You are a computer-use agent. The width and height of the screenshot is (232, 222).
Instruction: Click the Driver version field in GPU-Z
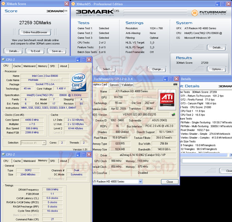pyautogui.click(x=143, y=155)
